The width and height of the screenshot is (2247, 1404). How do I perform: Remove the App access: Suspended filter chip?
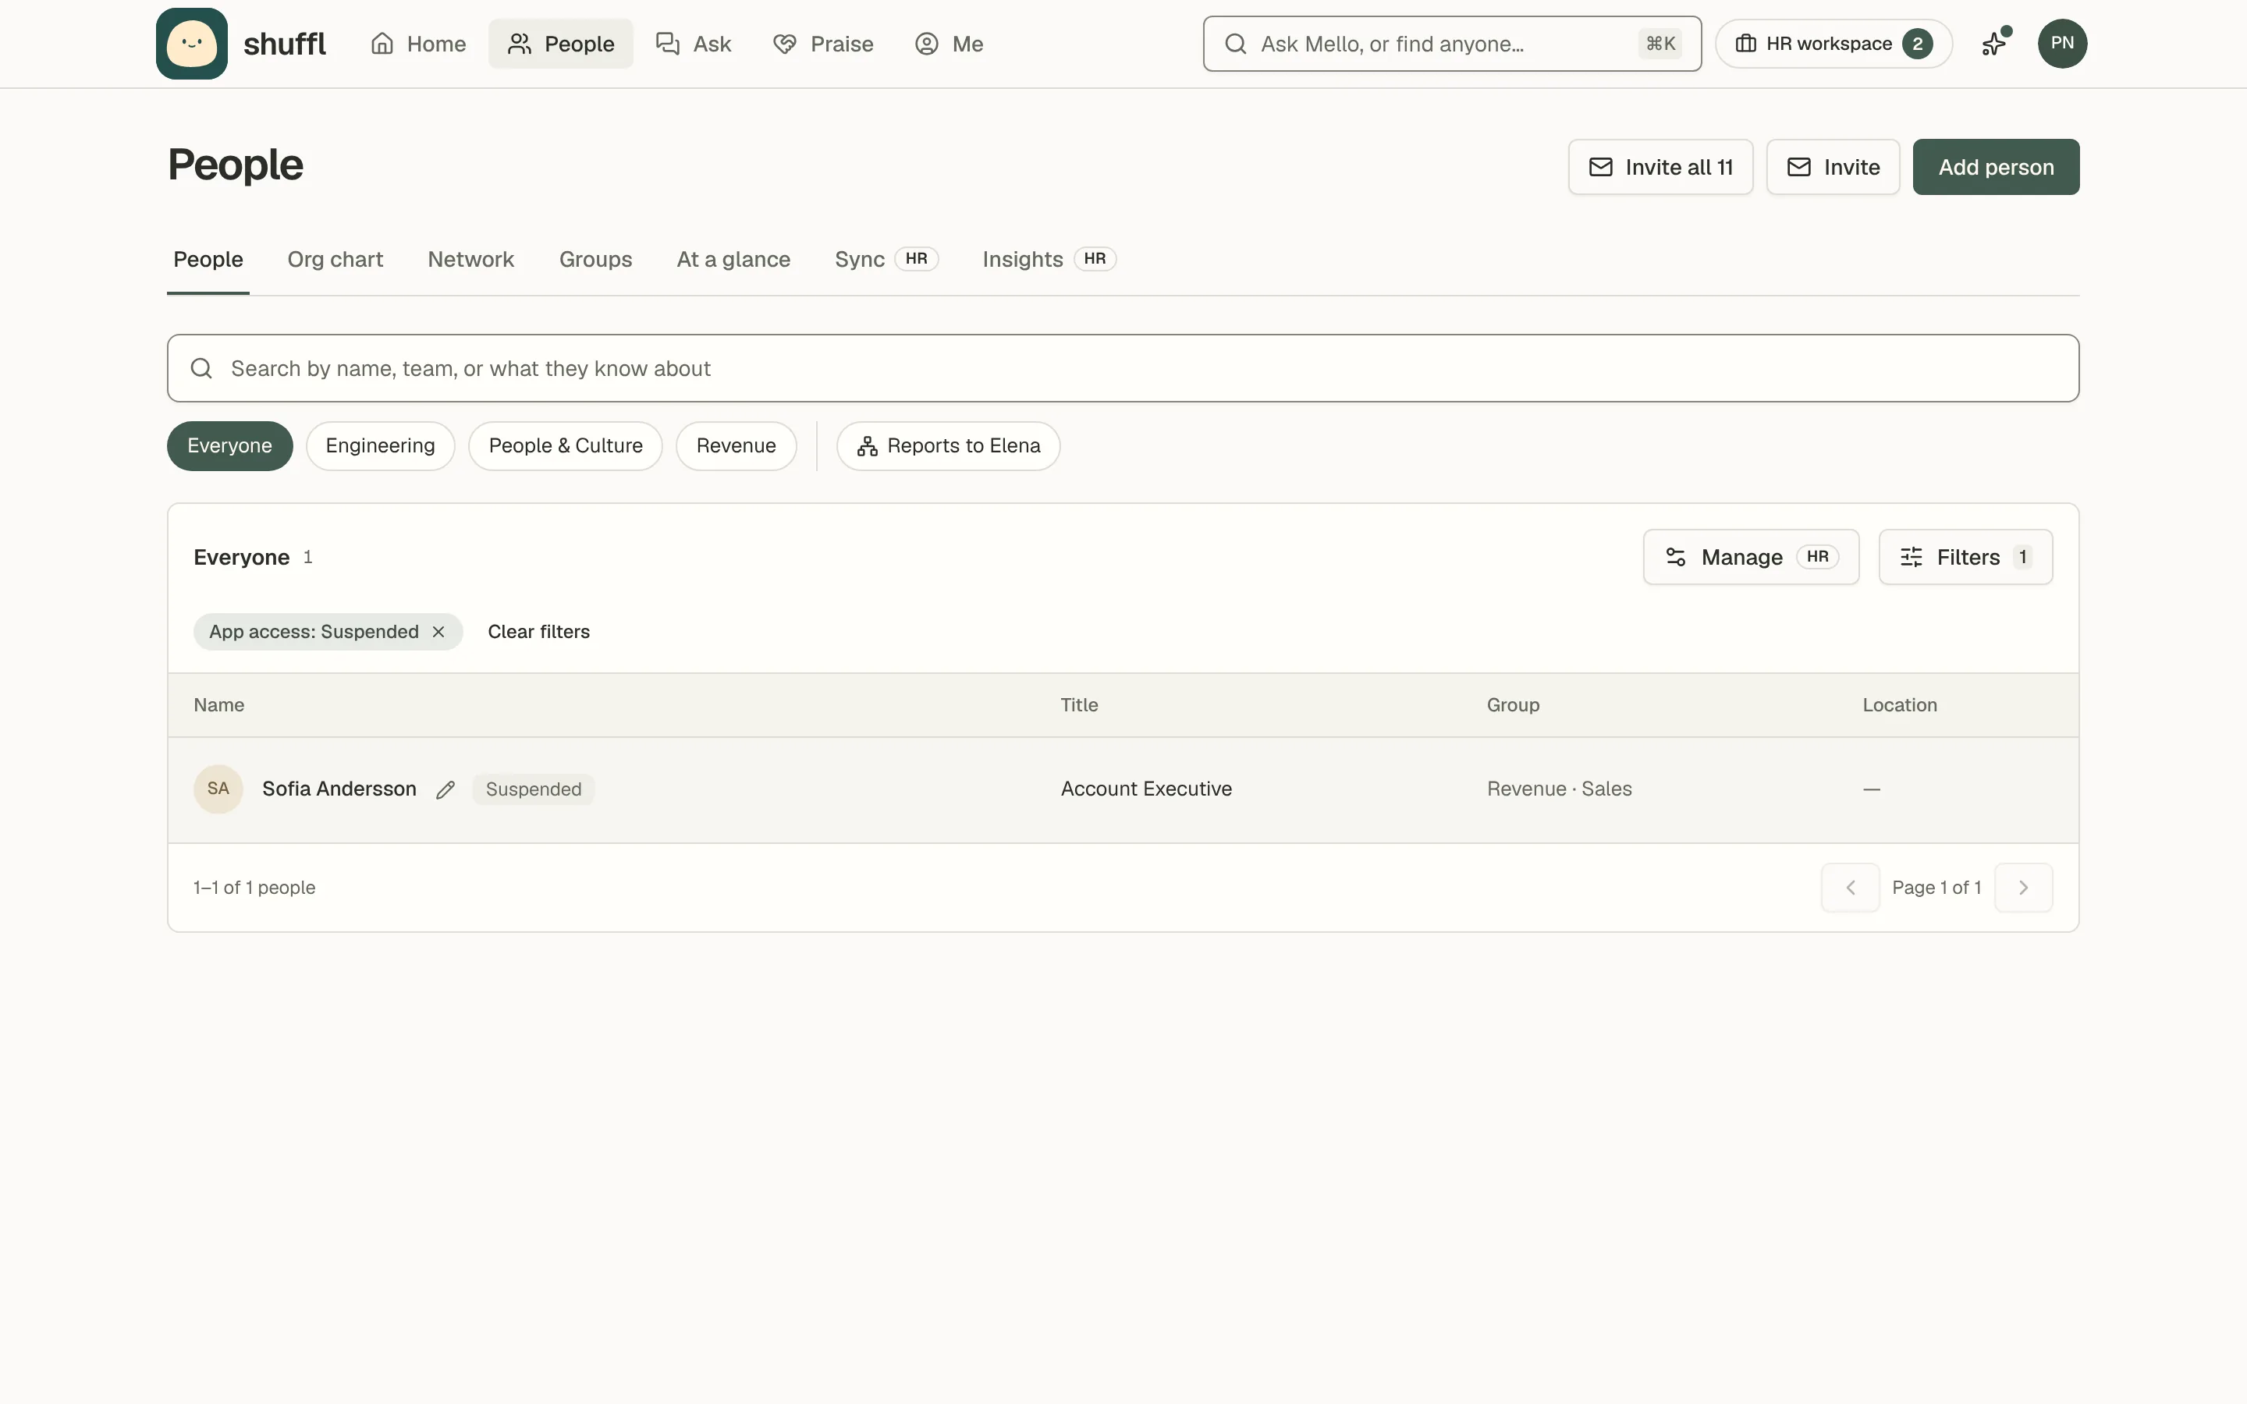point(438,632)
